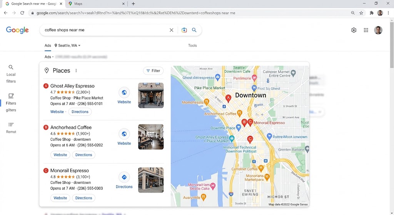The image size is (394, 215).
Task: Click the Website globe for Ghost Alley Espresso
Action: pyautogui.click(x=124, y=92)
